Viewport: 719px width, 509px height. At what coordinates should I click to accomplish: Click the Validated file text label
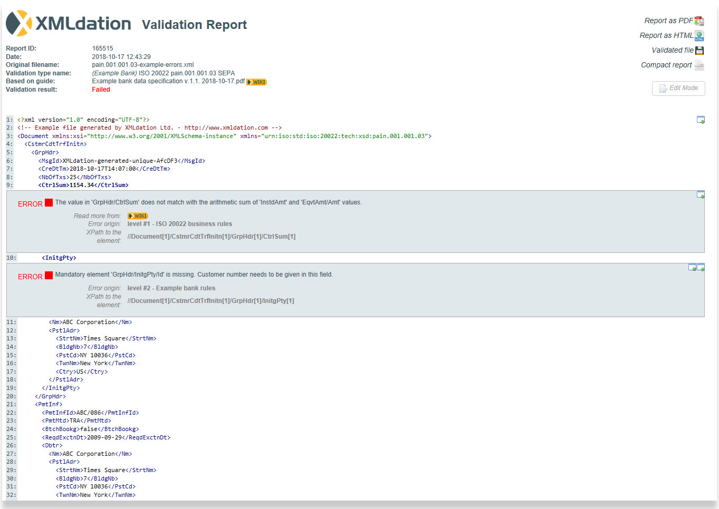click(672, 50)
